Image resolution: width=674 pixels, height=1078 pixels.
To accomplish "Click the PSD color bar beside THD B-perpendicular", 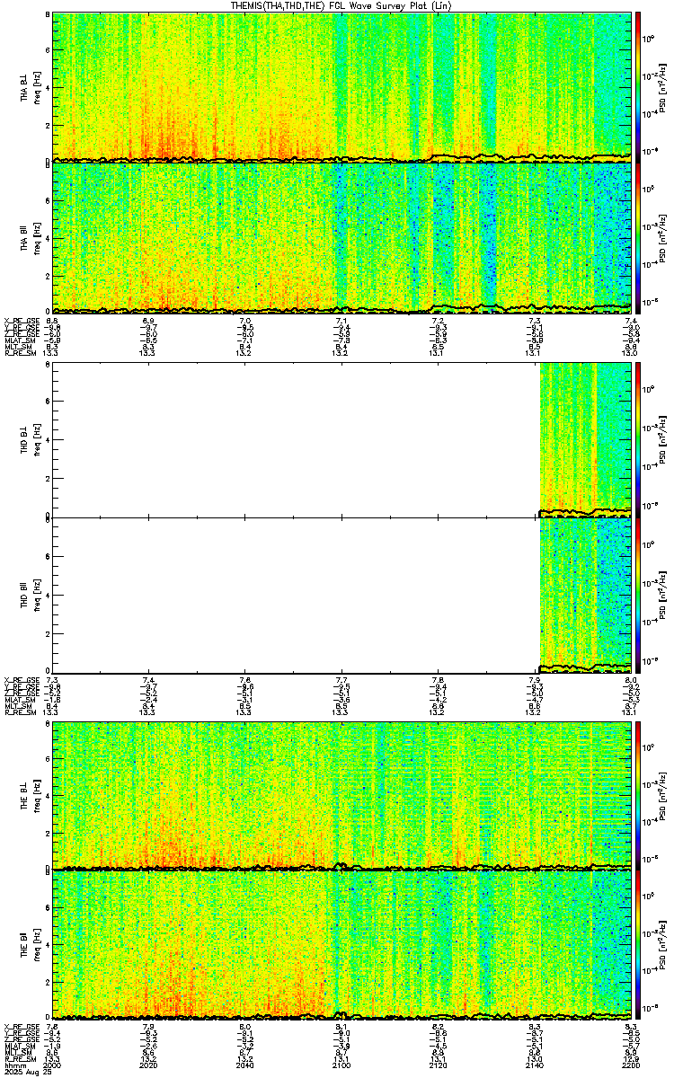I will (x=638, y=438).
